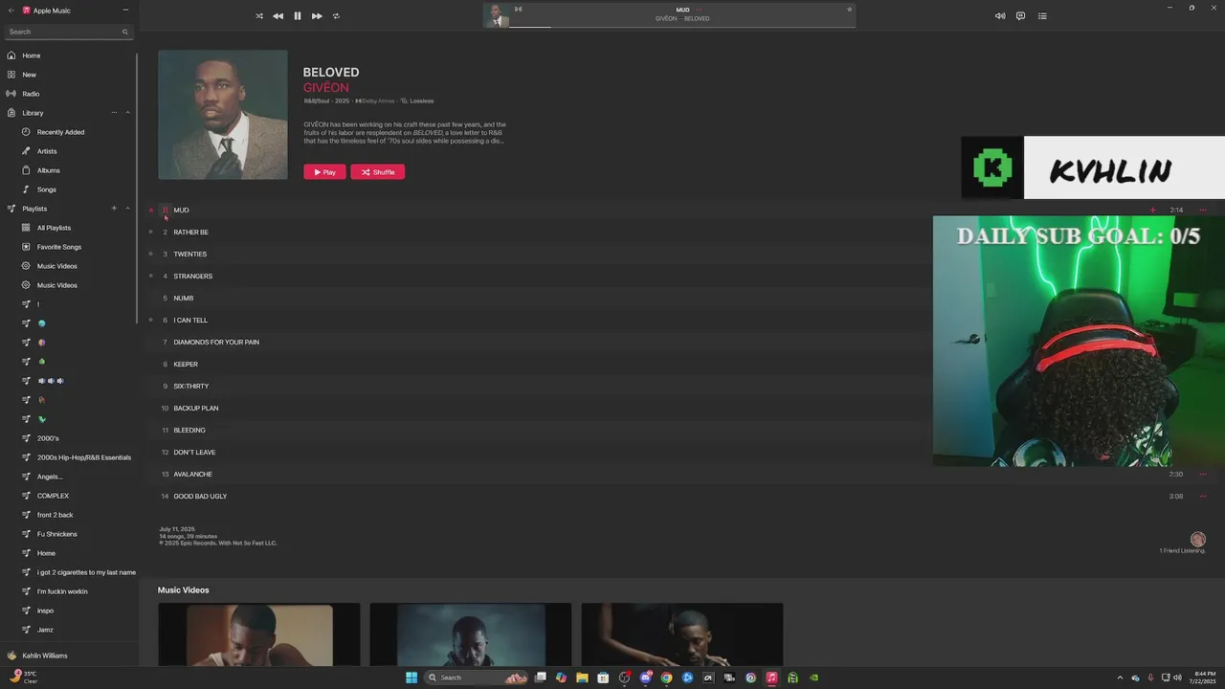Open more options for MUD track

(1203, 210)
